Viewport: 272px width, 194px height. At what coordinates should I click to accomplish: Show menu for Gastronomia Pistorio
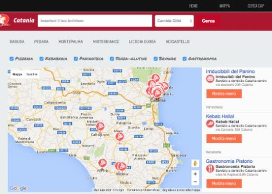pyautogui.click(x=224, y=183)
